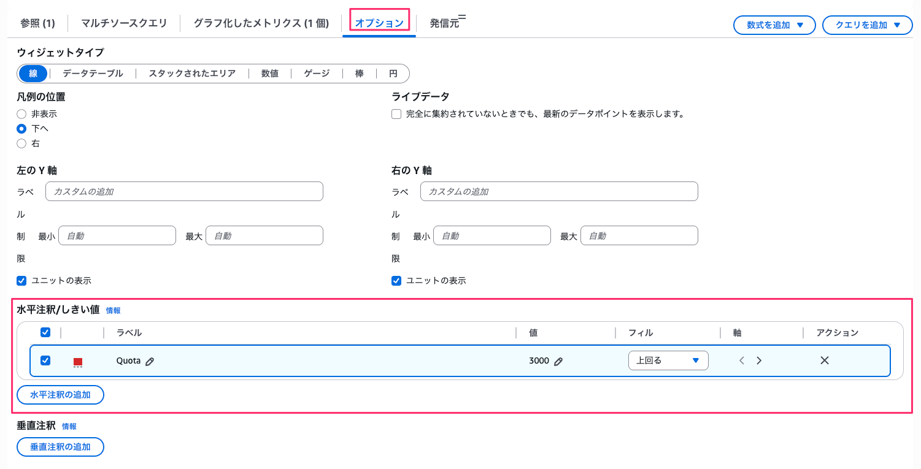
Task: Open the 数式を追加 dropdown
Action: pos(774,25)
